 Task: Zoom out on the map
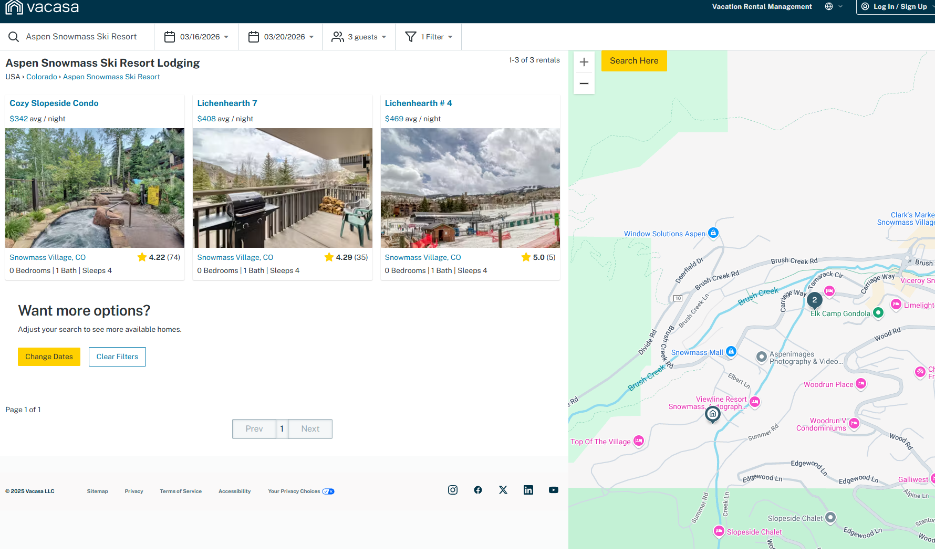point(584,83)
